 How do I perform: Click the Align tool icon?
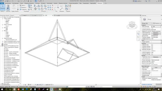tap(35, 6)
